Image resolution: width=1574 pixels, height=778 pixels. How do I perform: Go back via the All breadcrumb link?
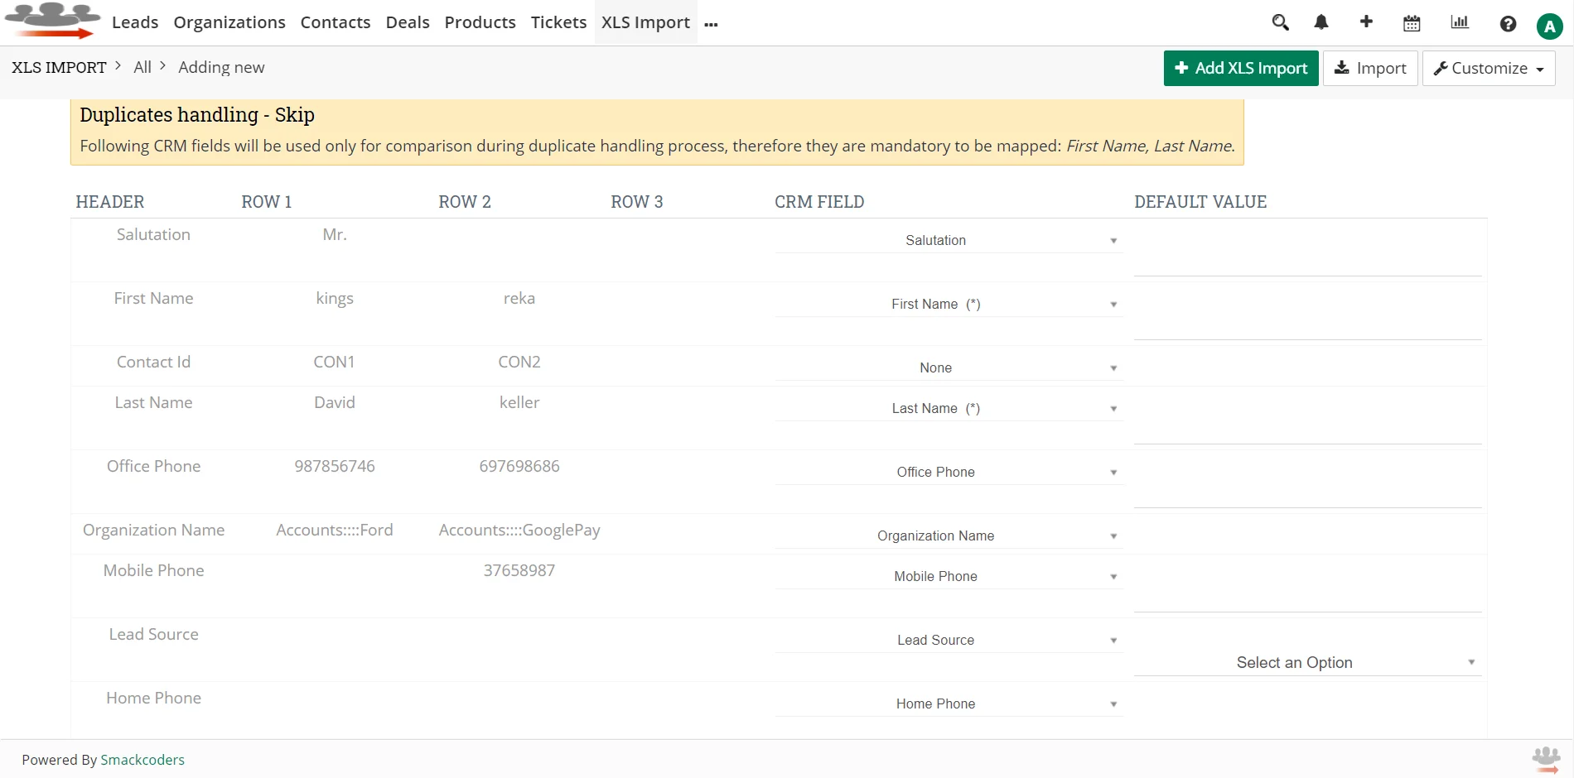(x=142, y=67)
